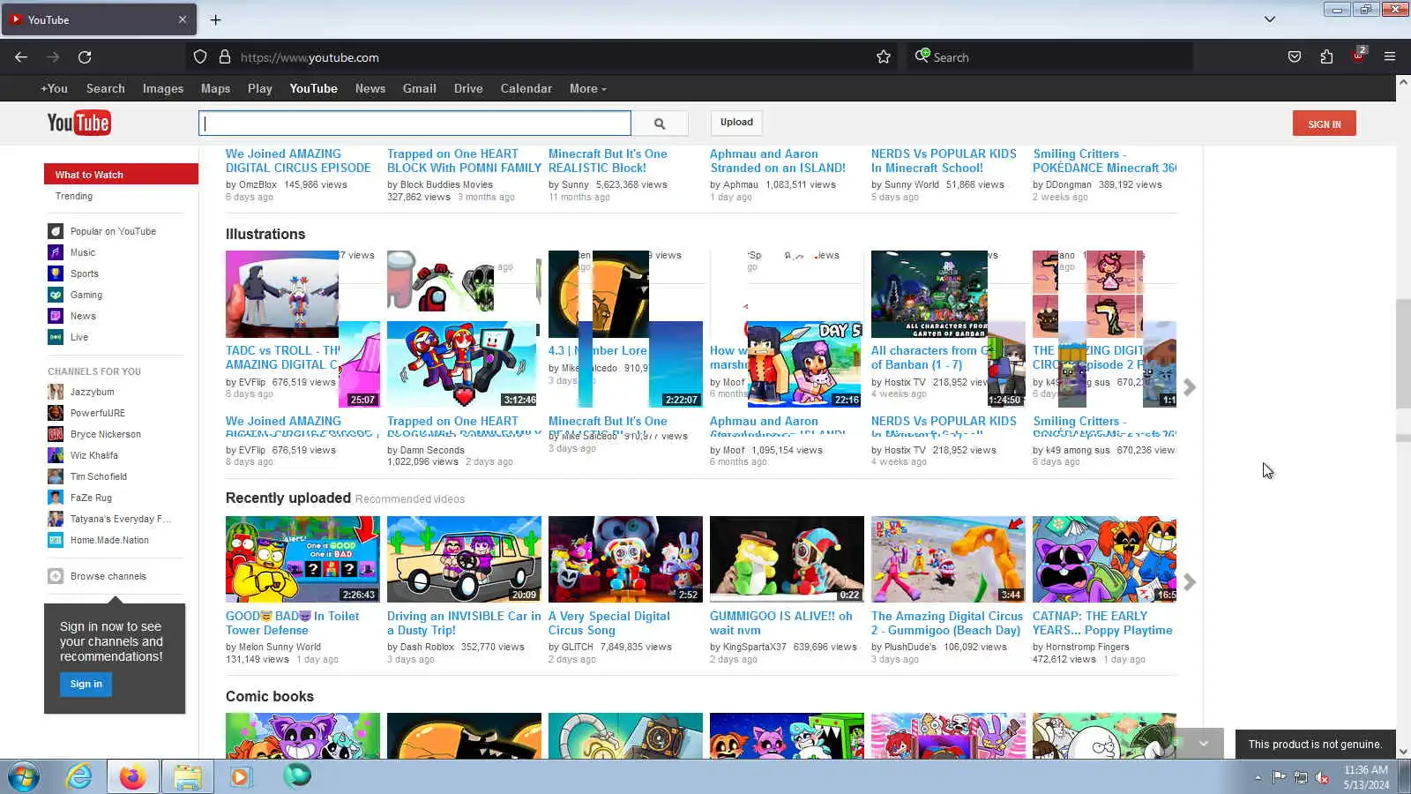Screen dimensions: 1411x794
Task: Click the blue Sign in button in sidebar
Action: 86,684
